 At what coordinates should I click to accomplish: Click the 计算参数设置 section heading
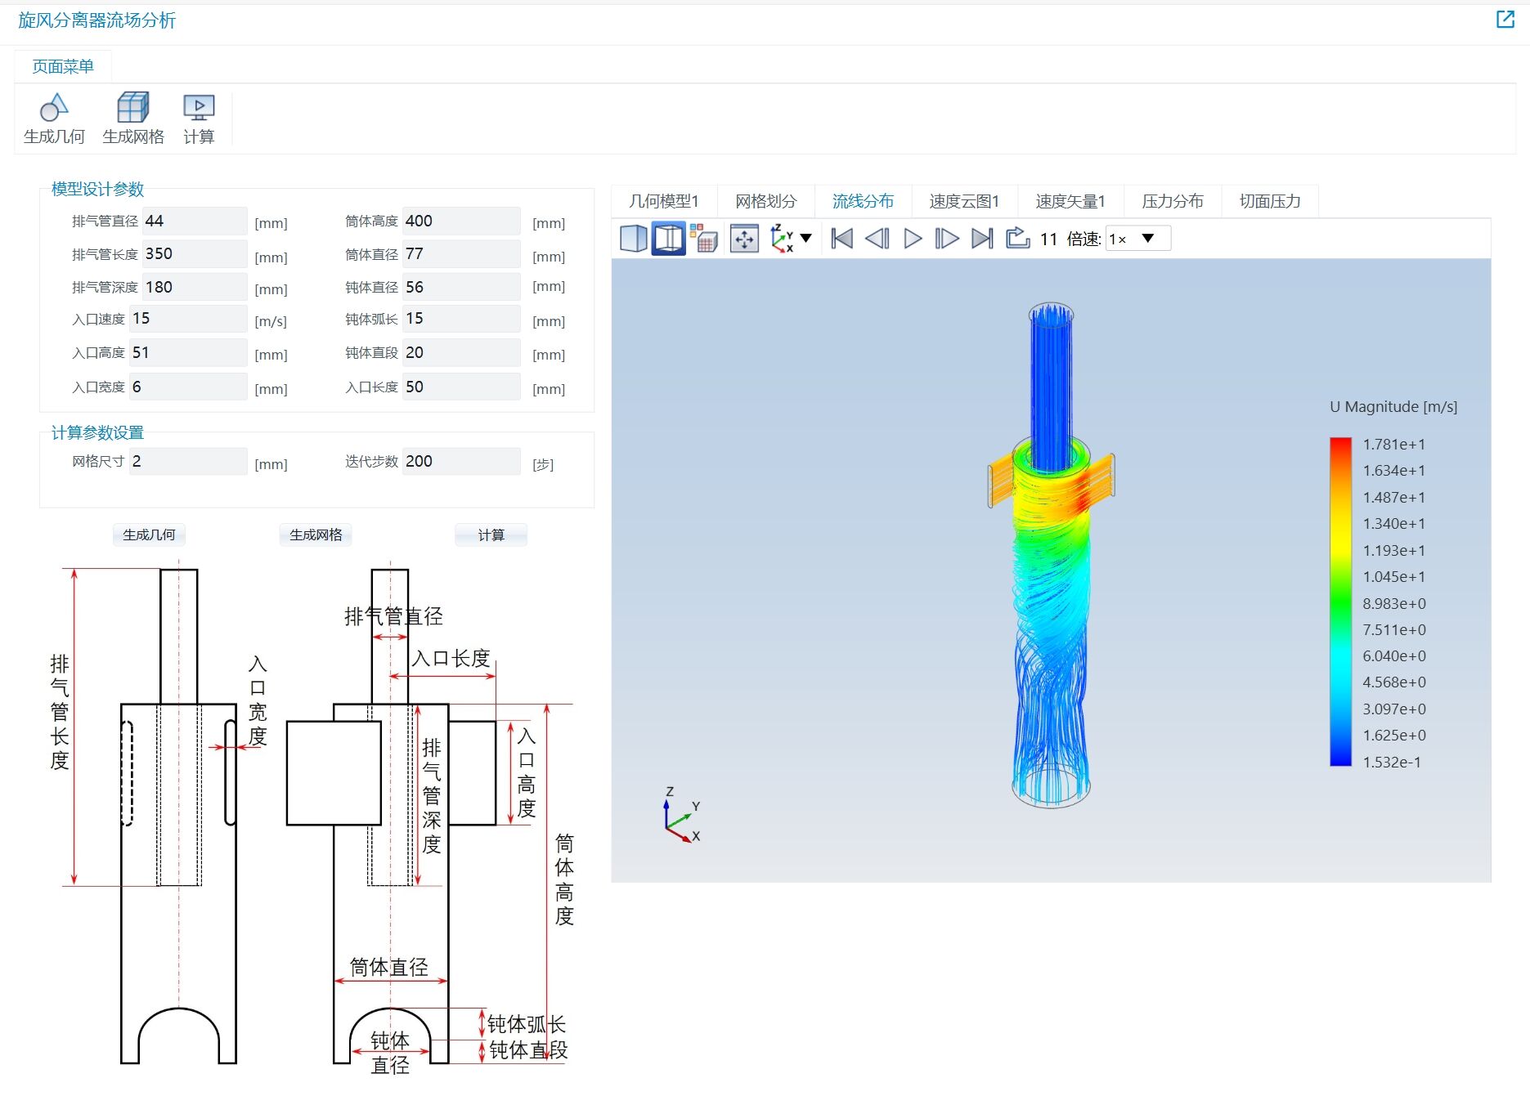[x=97, y=432]
